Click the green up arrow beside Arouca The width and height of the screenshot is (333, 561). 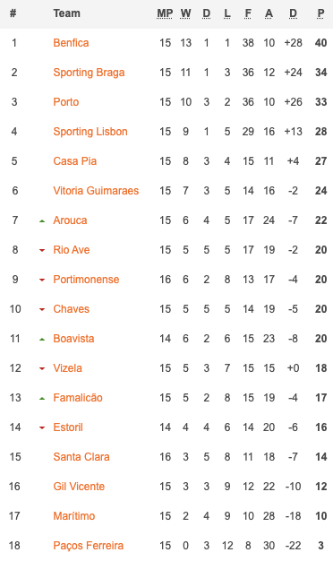[42, 221]
